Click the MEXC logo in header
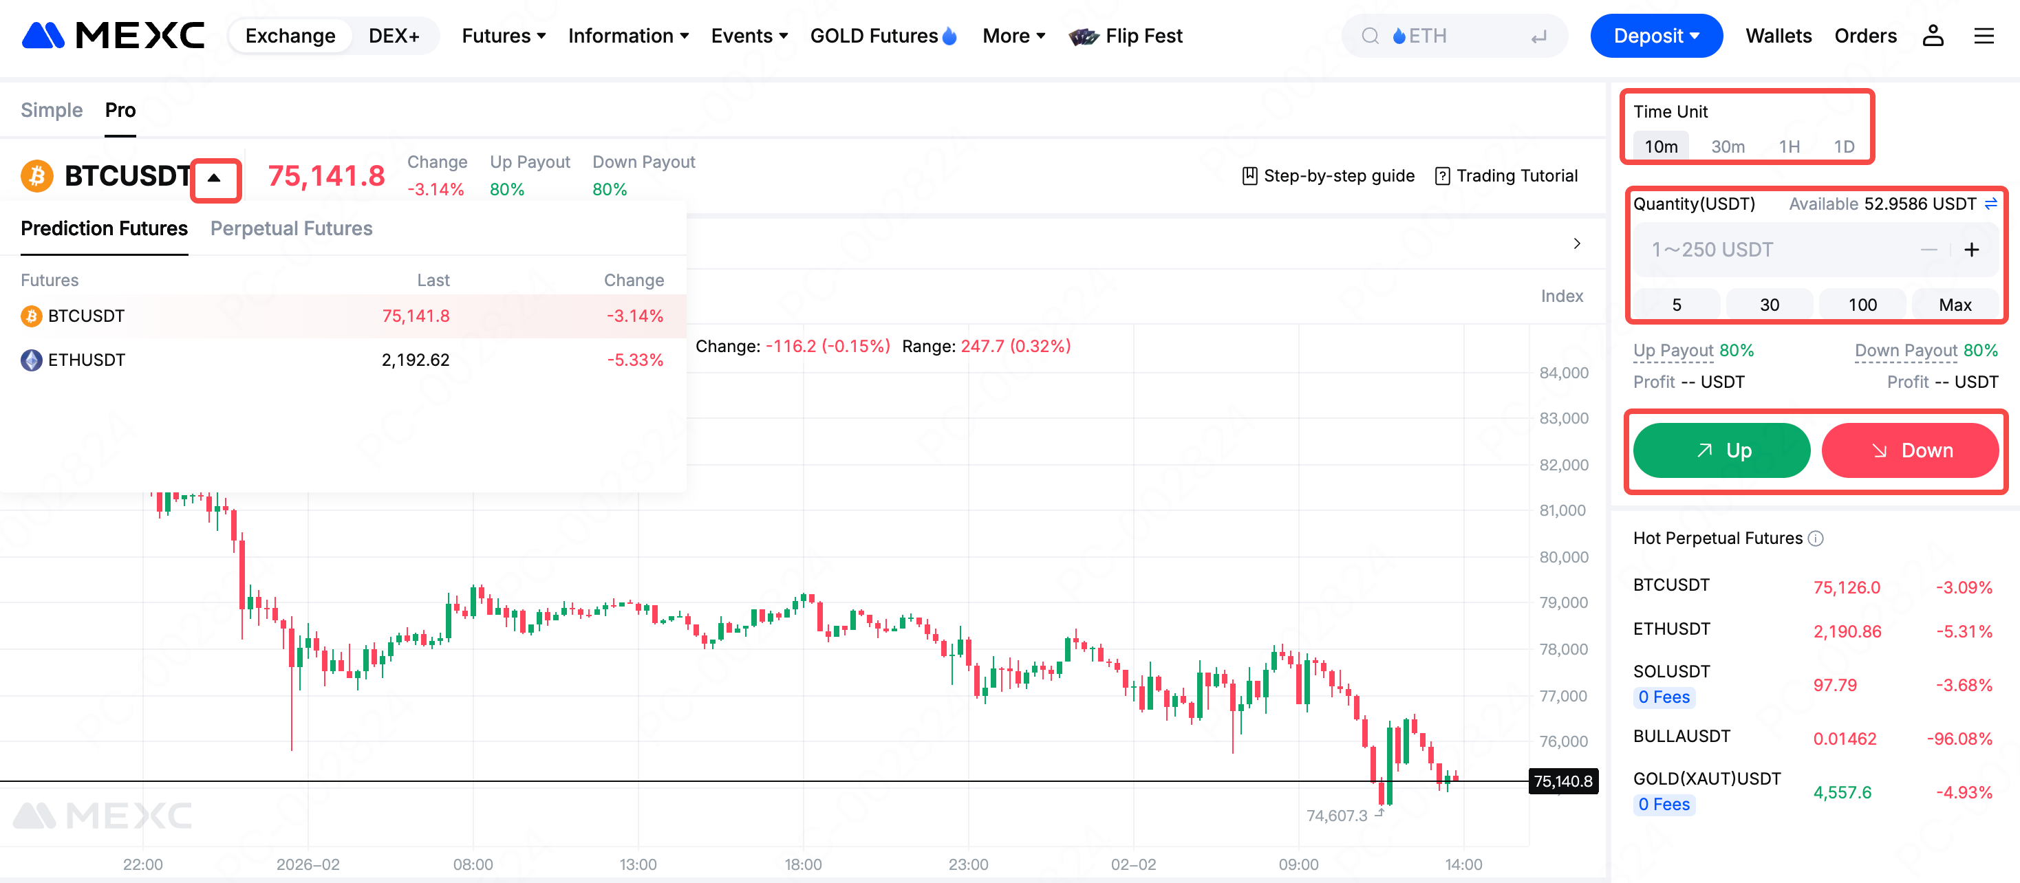The image size is (2020, 883). coord(113,35)
